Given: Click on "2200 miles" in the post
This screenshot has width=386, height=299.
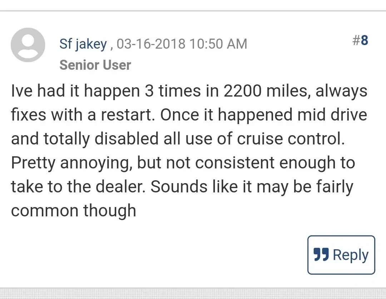Looking at the screenshot, I should [x=264, y=91].
